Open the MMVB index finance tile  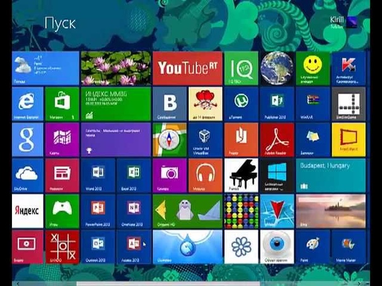pos(116,104)
